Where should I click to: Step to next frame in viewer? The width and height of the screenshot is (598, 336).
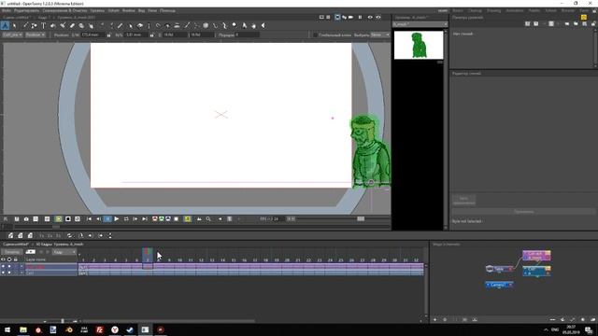135,219
